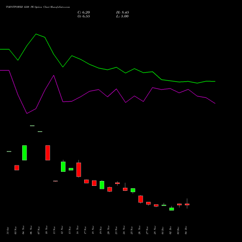Click the 19 Nov date label
Image resolution: width=242 pixels, height=242 pixels.
[101, 230]
